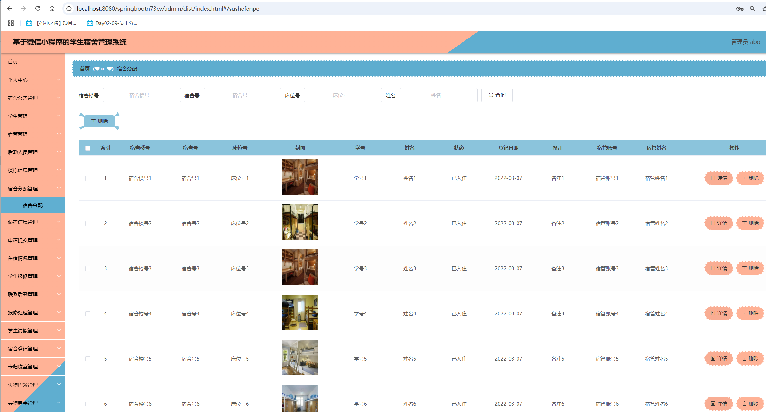Focus the 床位号 search input
This screenshot has width=766, height=412.
[x=343, y=95]
